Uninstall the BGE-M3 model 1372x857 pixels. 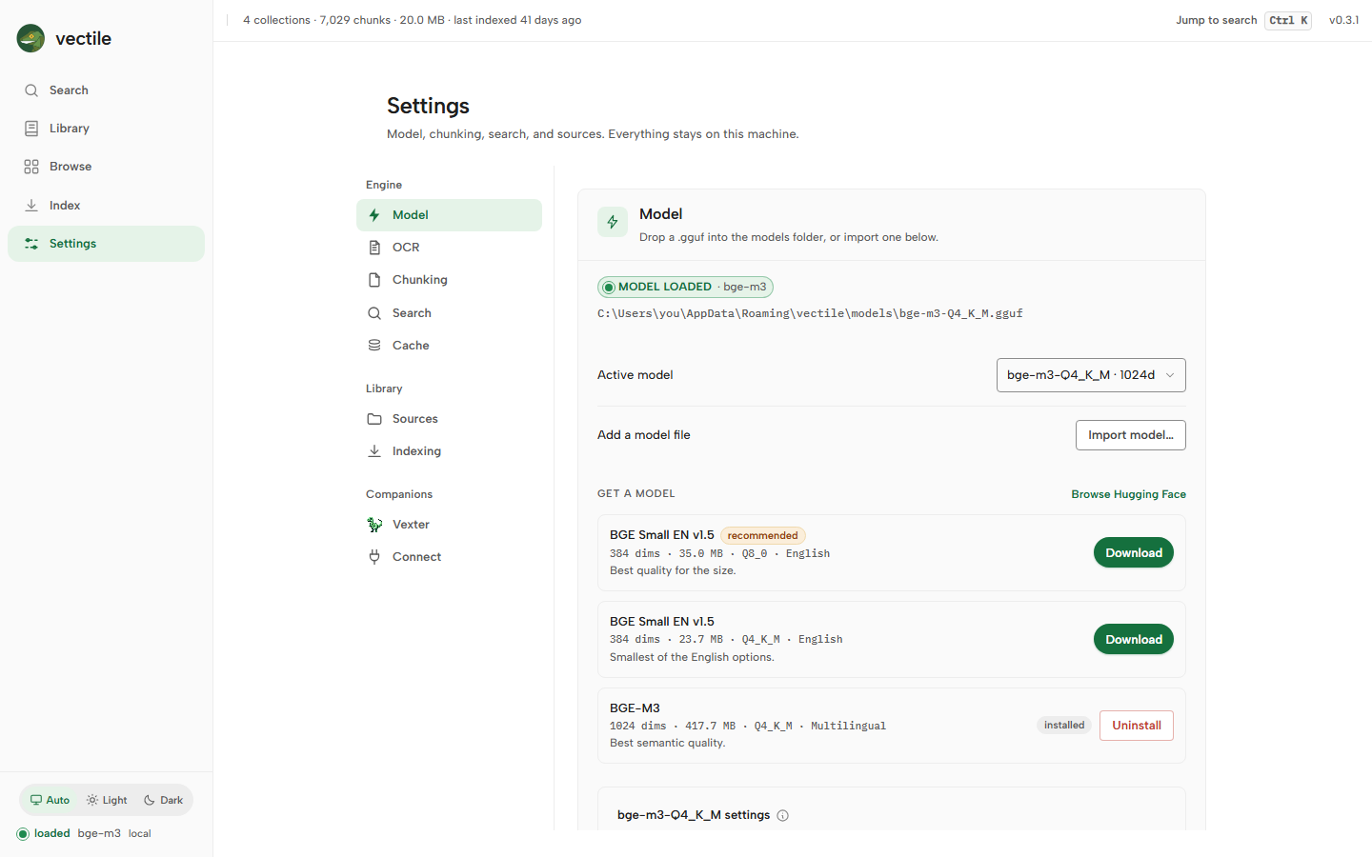point(1136,726)
